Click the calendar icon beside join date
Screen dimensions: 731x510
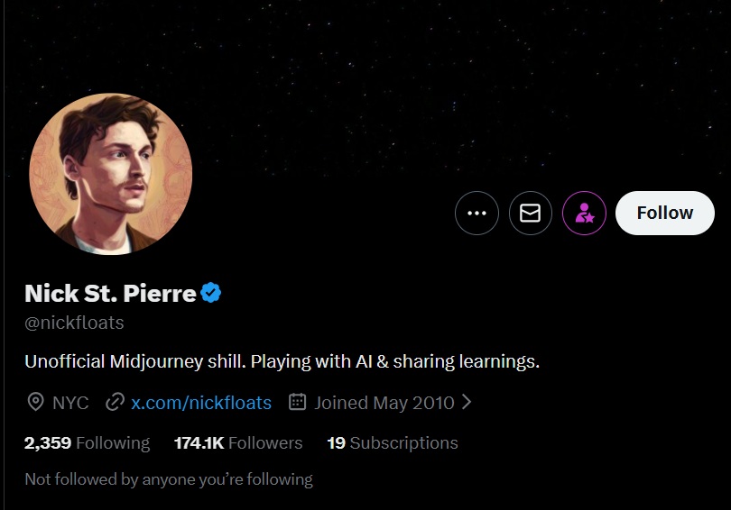pos(297,402)
